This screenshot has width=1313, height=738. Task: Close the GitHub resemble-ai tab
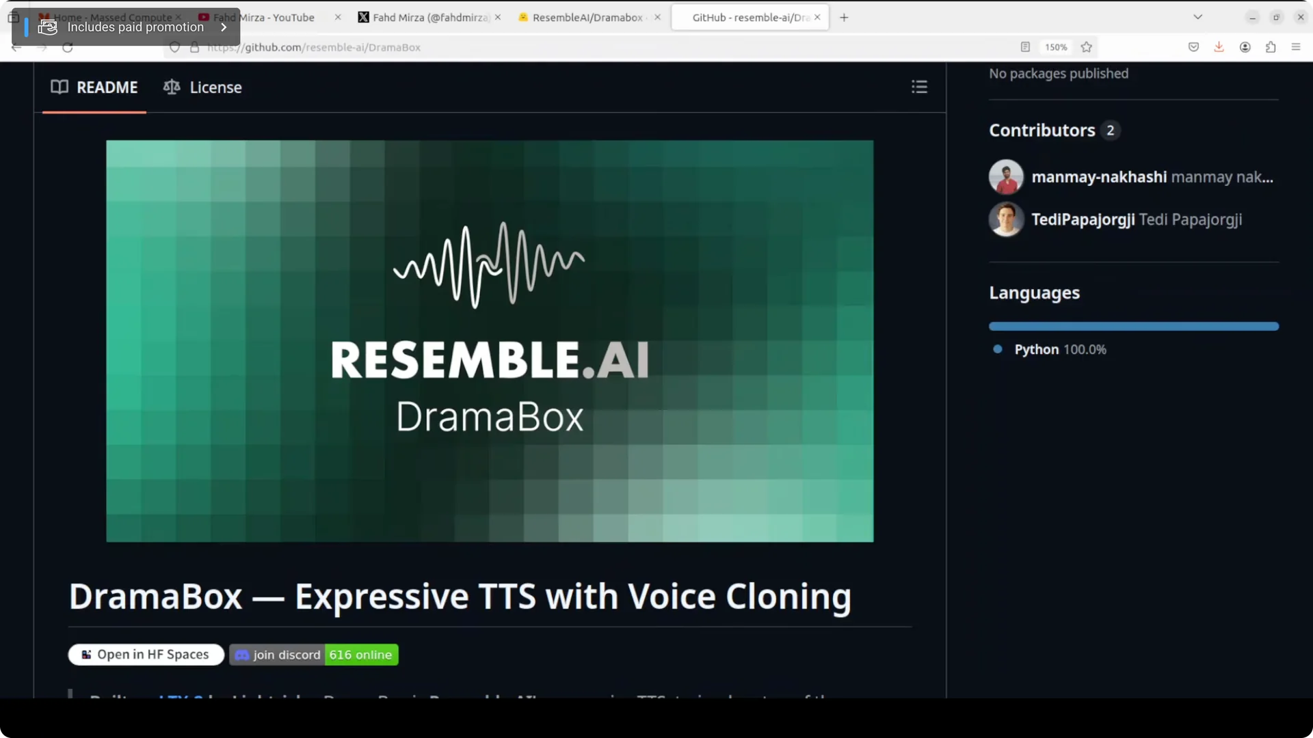tap(817, 18)
